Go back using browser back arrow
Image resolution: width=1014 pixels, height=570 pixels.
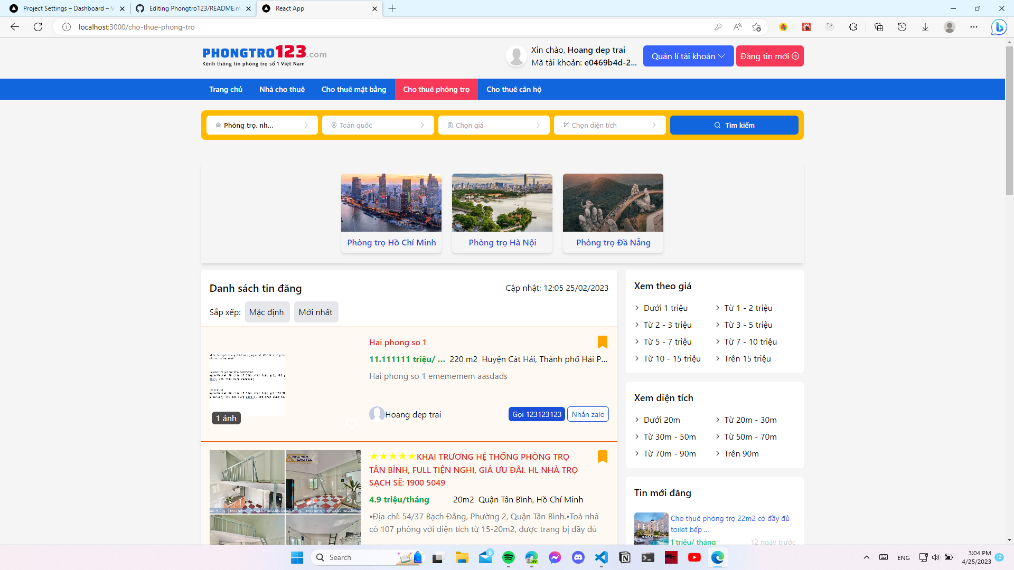(x=15, y=27)
